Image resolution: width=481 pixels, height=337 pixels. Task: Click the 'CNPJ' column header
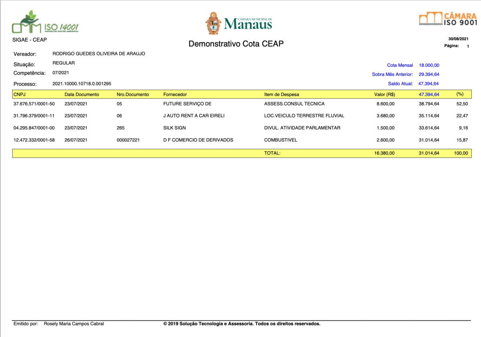tap(19, 95)
